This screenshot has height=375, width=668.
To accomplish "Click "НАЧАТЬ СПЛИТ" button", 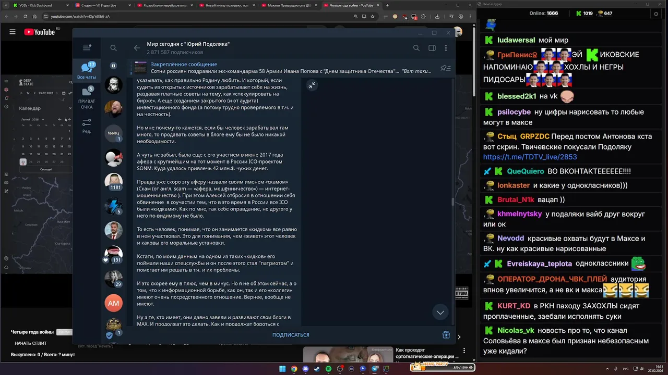I will point(31,343).
